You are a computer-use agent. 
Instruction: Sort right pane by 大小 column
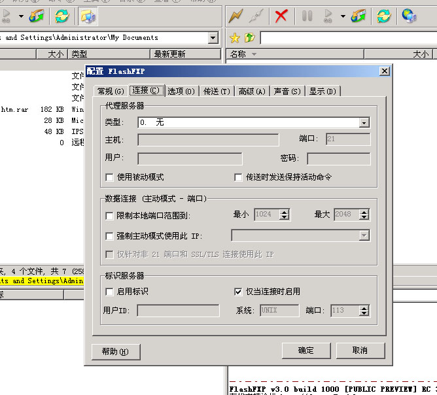pyautogui.click(x=398, y=54)
